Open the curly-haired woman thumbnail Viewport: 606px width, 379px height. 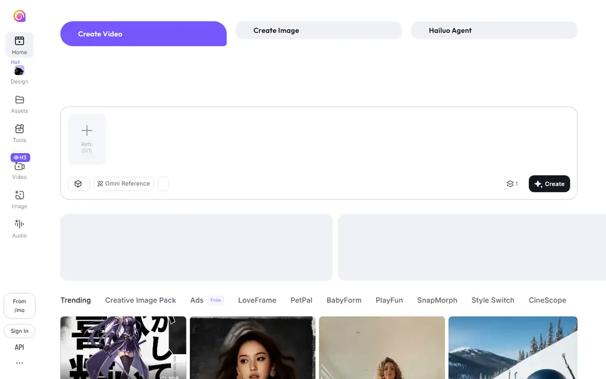(382, 348)
